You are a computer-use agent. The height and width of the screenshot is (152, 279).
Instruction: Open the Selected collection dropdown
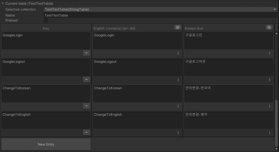point(160,9)
